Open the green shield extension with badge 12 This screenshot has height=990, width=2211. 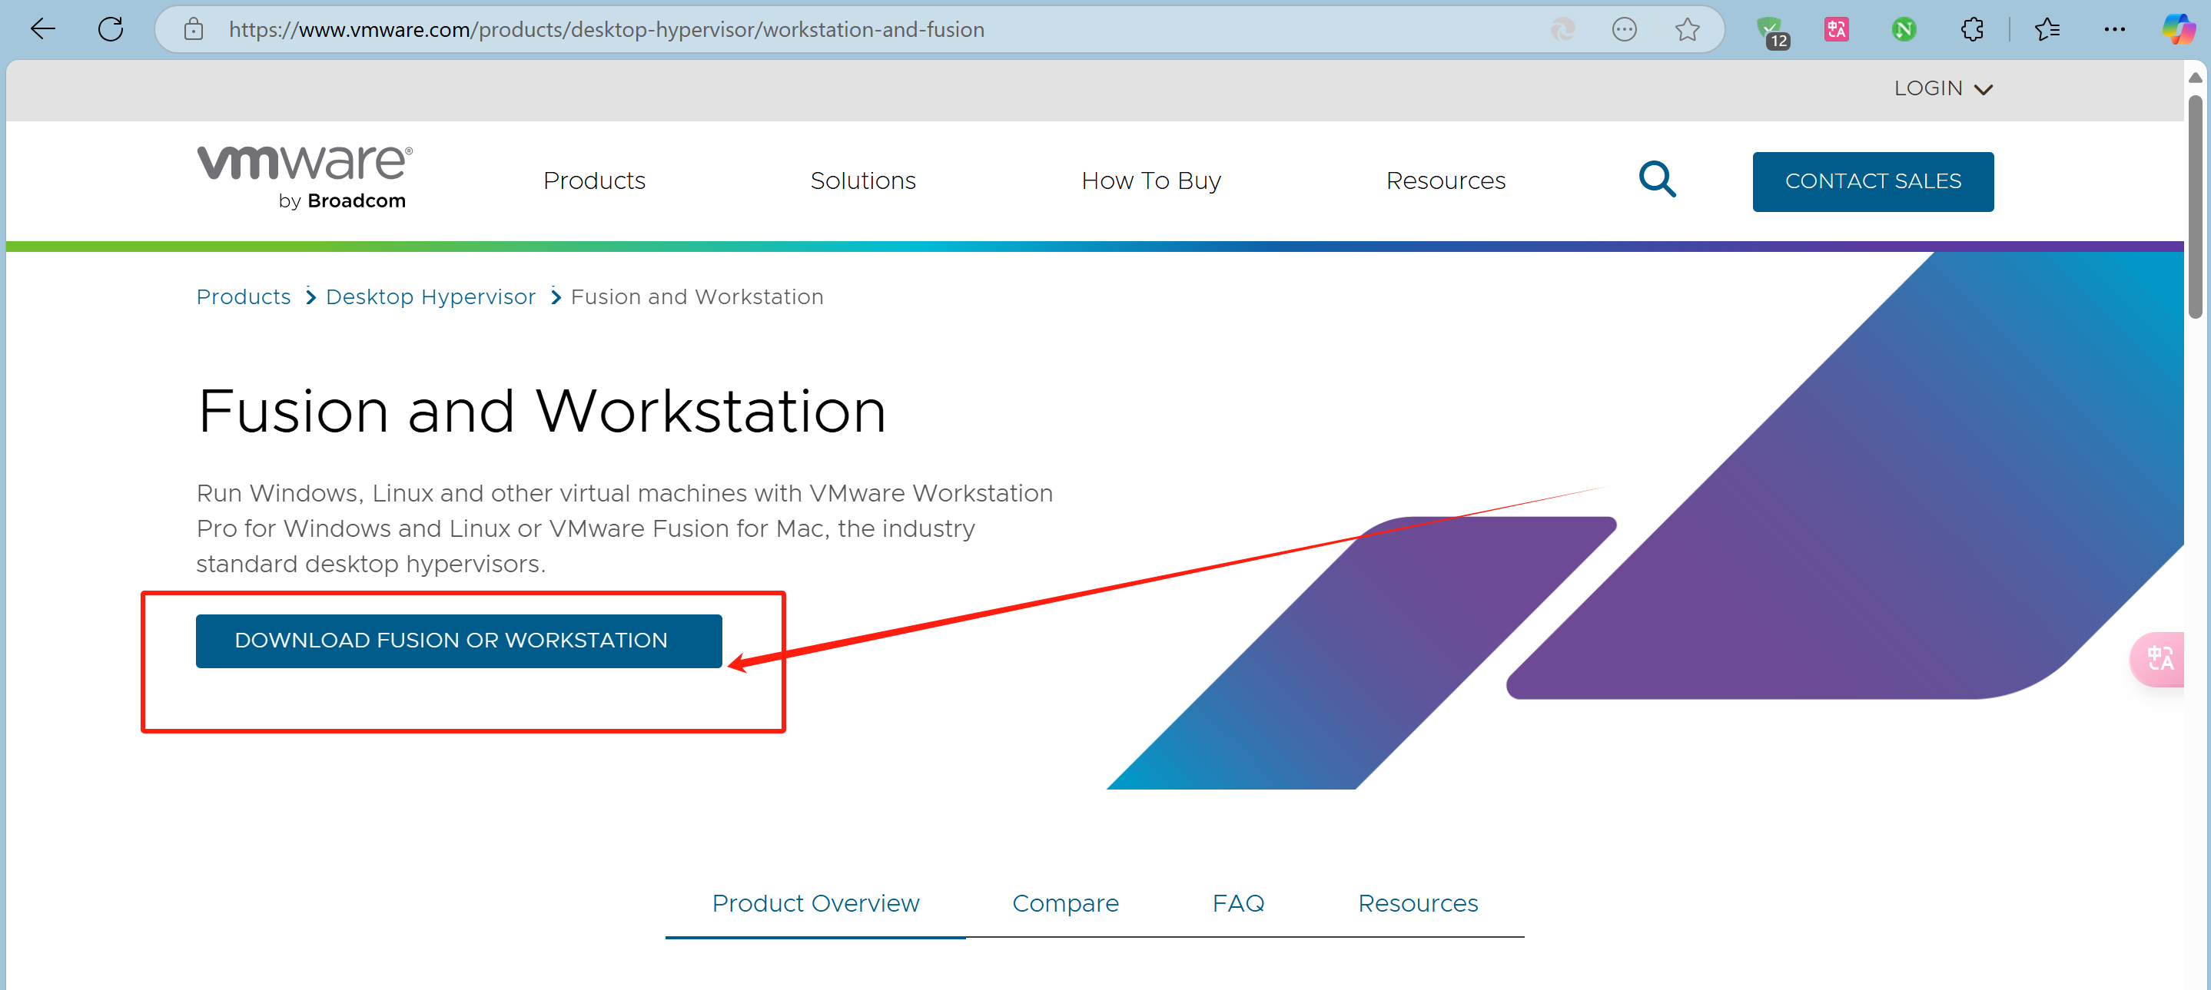tap(1770, 31)
